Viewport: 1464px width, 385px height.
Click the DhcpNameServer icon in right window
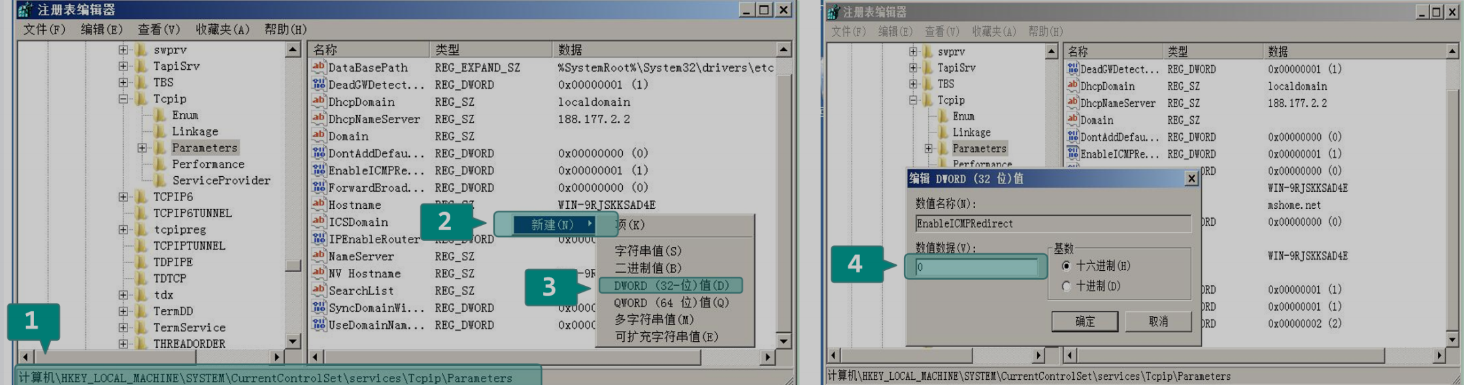pos(1072,103)
